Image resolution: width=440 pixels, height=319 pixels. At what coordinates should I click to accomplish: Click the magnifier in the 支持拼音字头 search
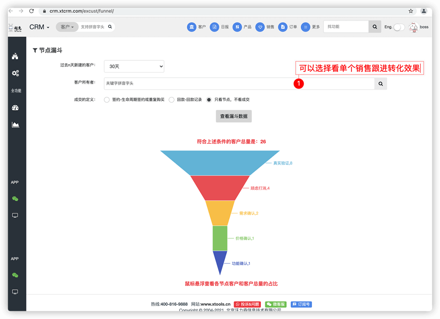[110, 27]
